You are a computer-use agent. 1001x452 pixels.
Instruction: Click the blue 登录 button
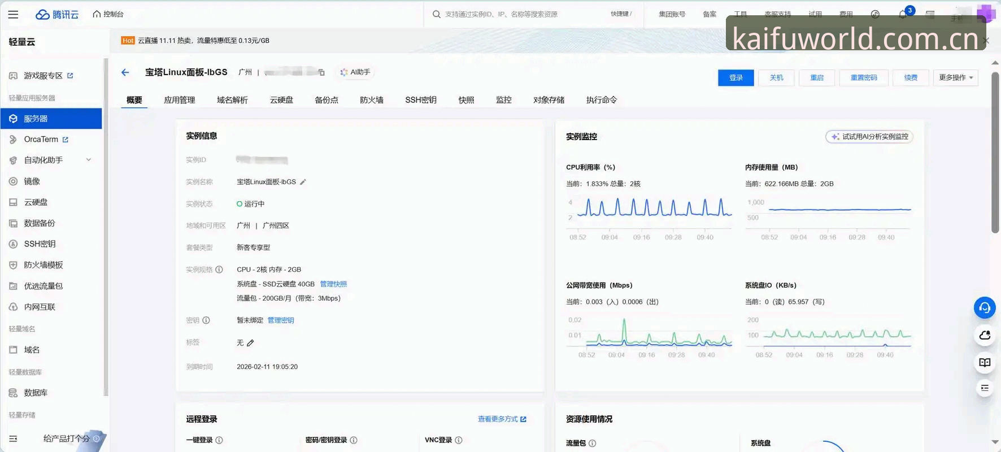tap(735, 78)
